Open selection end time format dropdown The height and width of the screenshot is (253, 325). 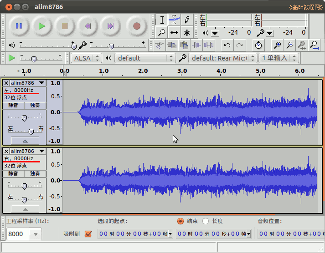coord(249,234)
